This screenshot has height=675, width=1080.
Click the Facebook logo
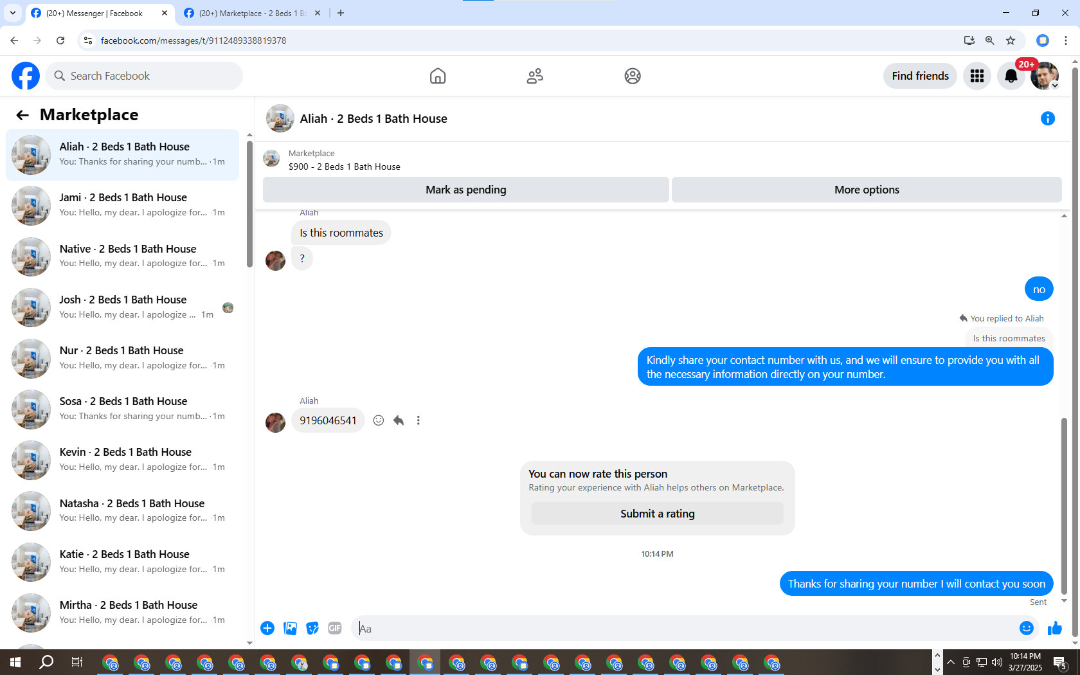click(x=26, y=76)
